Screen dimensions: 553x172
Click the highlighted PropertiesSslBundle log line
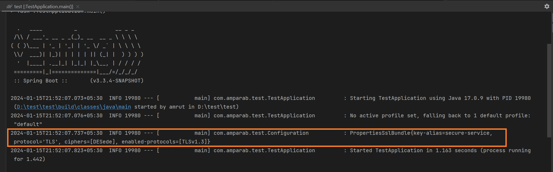click(256, 137)
